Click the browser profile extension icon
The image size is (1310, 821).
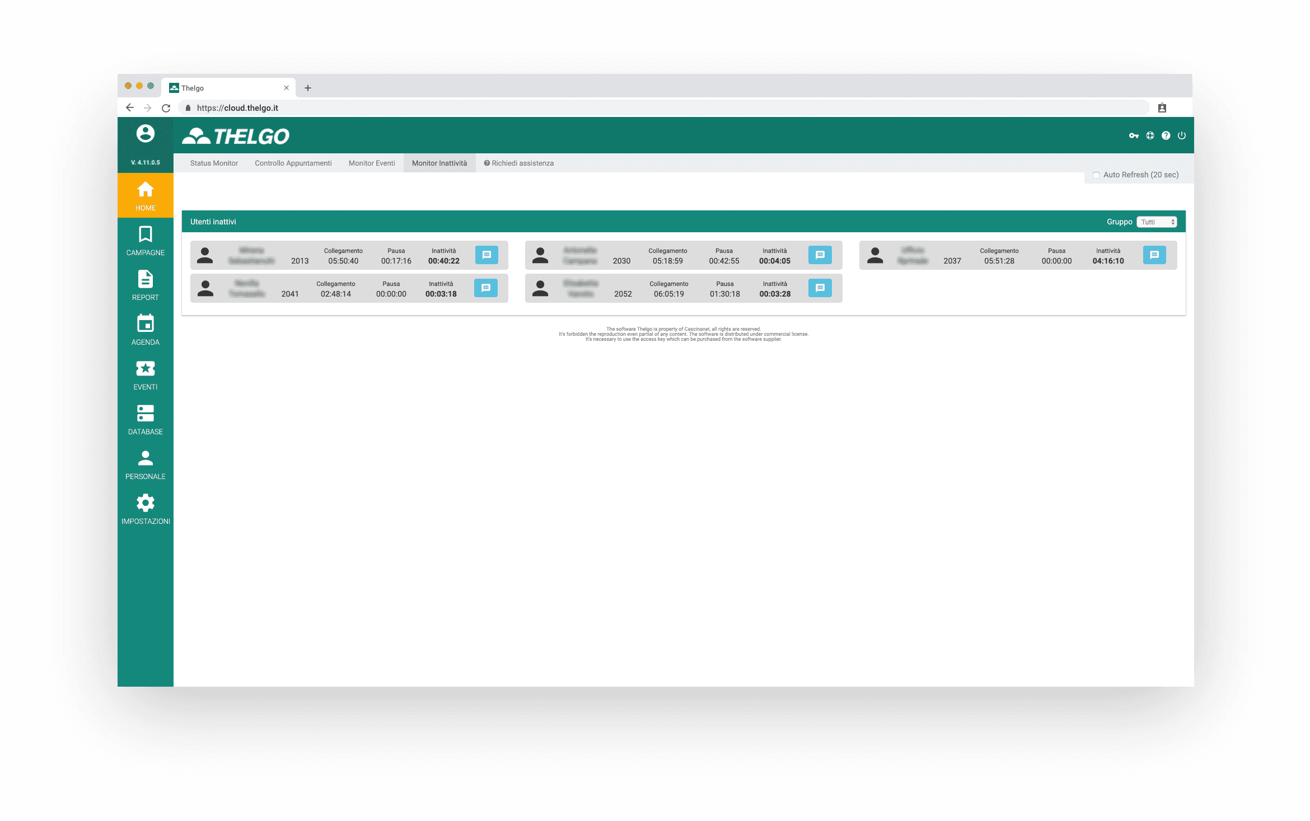point(1162,107)
